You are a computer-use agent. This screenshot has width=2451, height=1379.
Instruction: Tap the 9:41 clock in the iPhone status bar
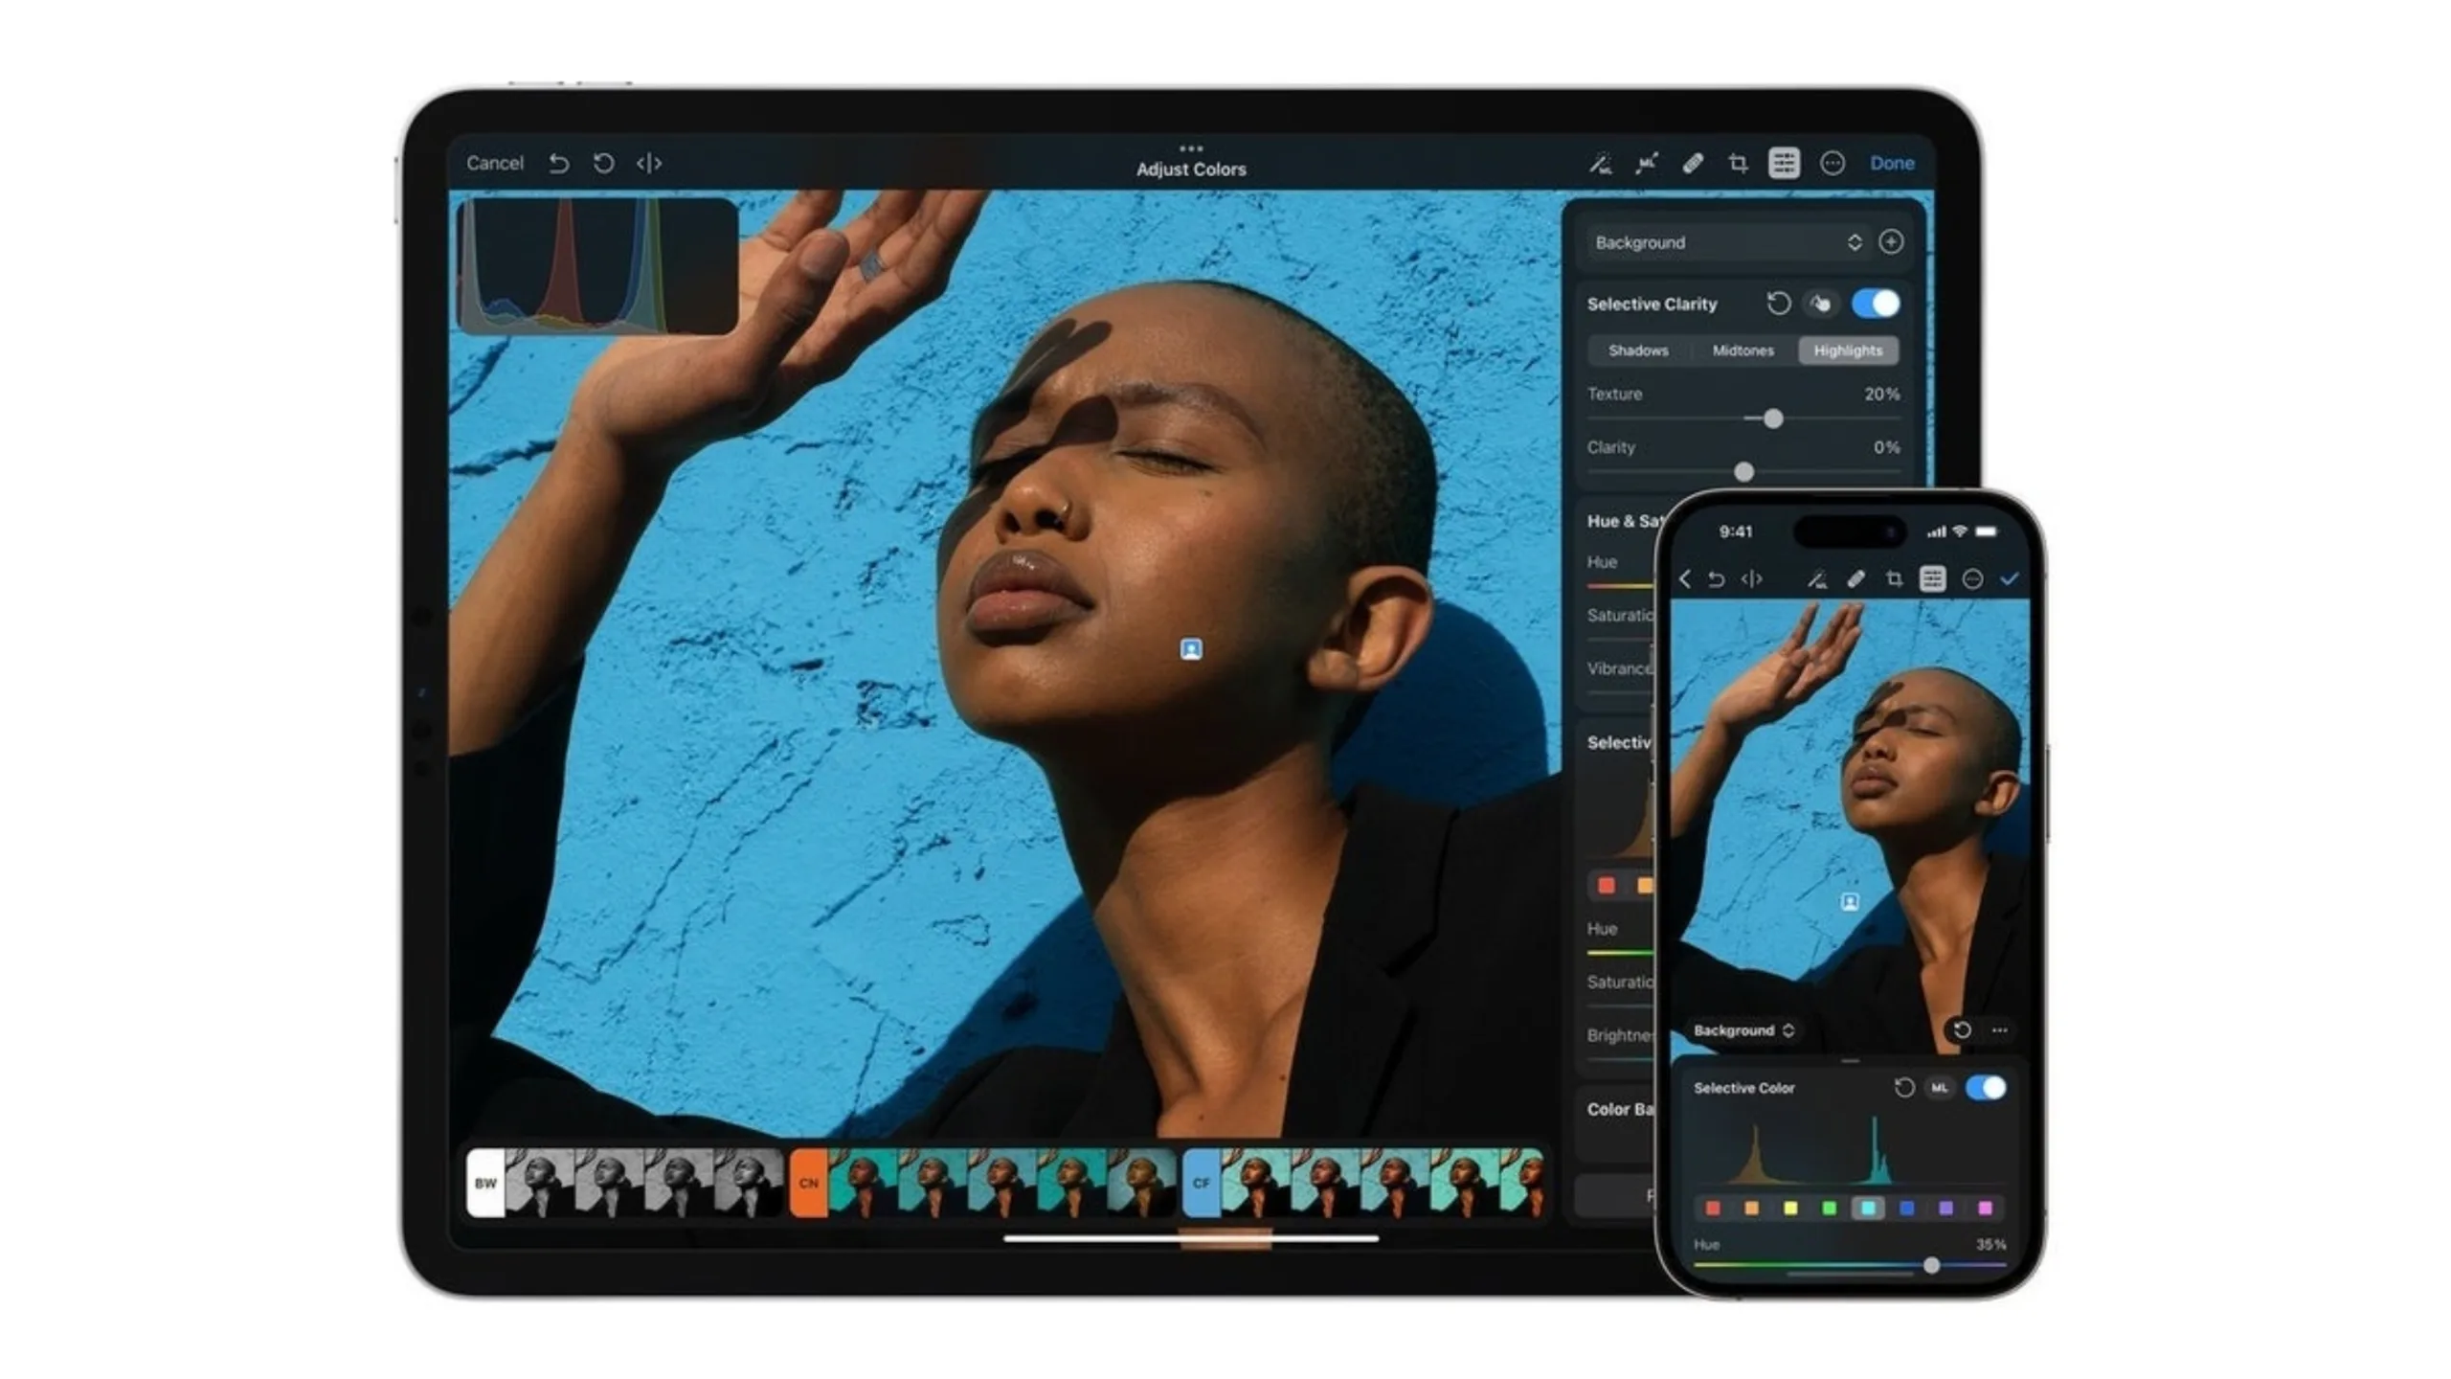click(x=1736, y=531)
